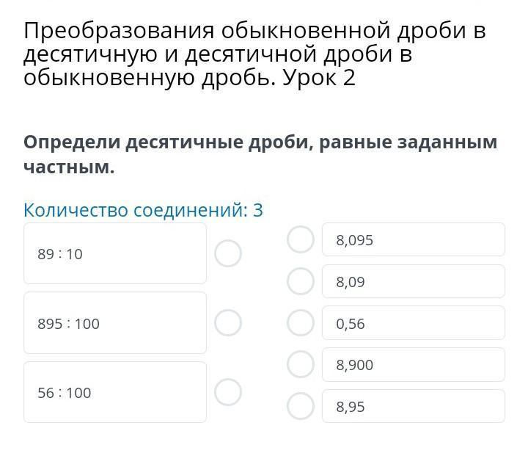The image size is (528, 456).
Task: Click the word 'Преобразования' in the title
Action: pyautogui.click(x=119, y=32)
